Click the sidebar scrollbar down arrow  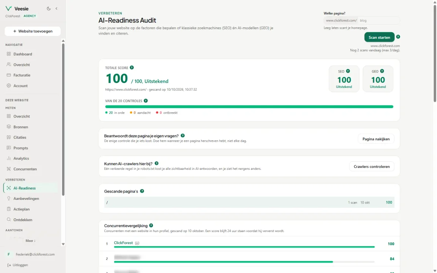click(x=63, y=244)
